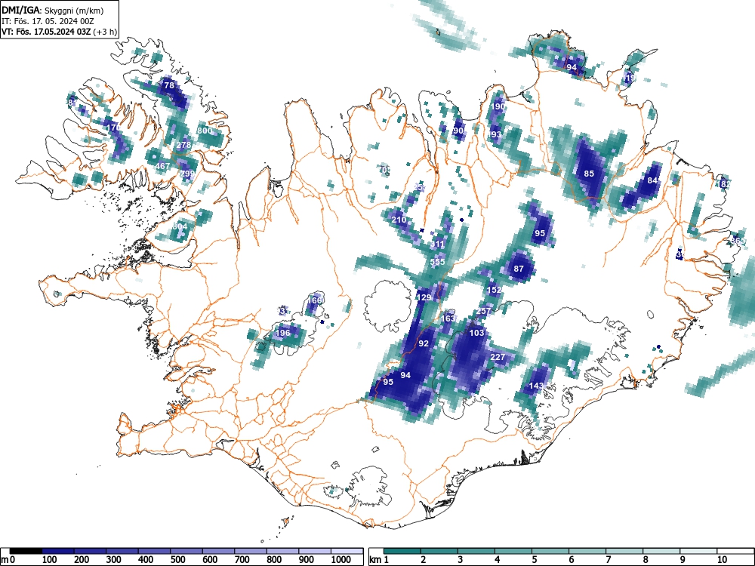This screenshot has width=755, height=566.
Task: Click the '129' visibility value
Action: [424, 297]
